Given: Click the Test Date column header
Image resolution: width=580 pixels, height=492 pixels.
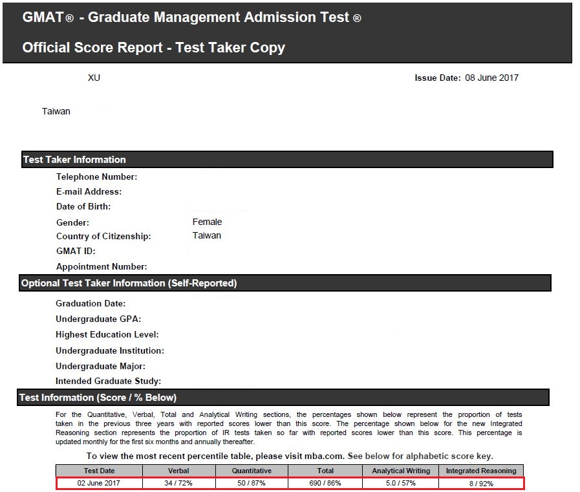Looking at the screenshot, I should pyautogui.click(x=99, y=471).
